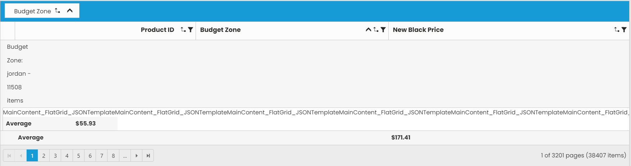The width and height of the screenshot is (631, 166).
Task: Open the Budget Zone column filter
Action: [383, 30]
